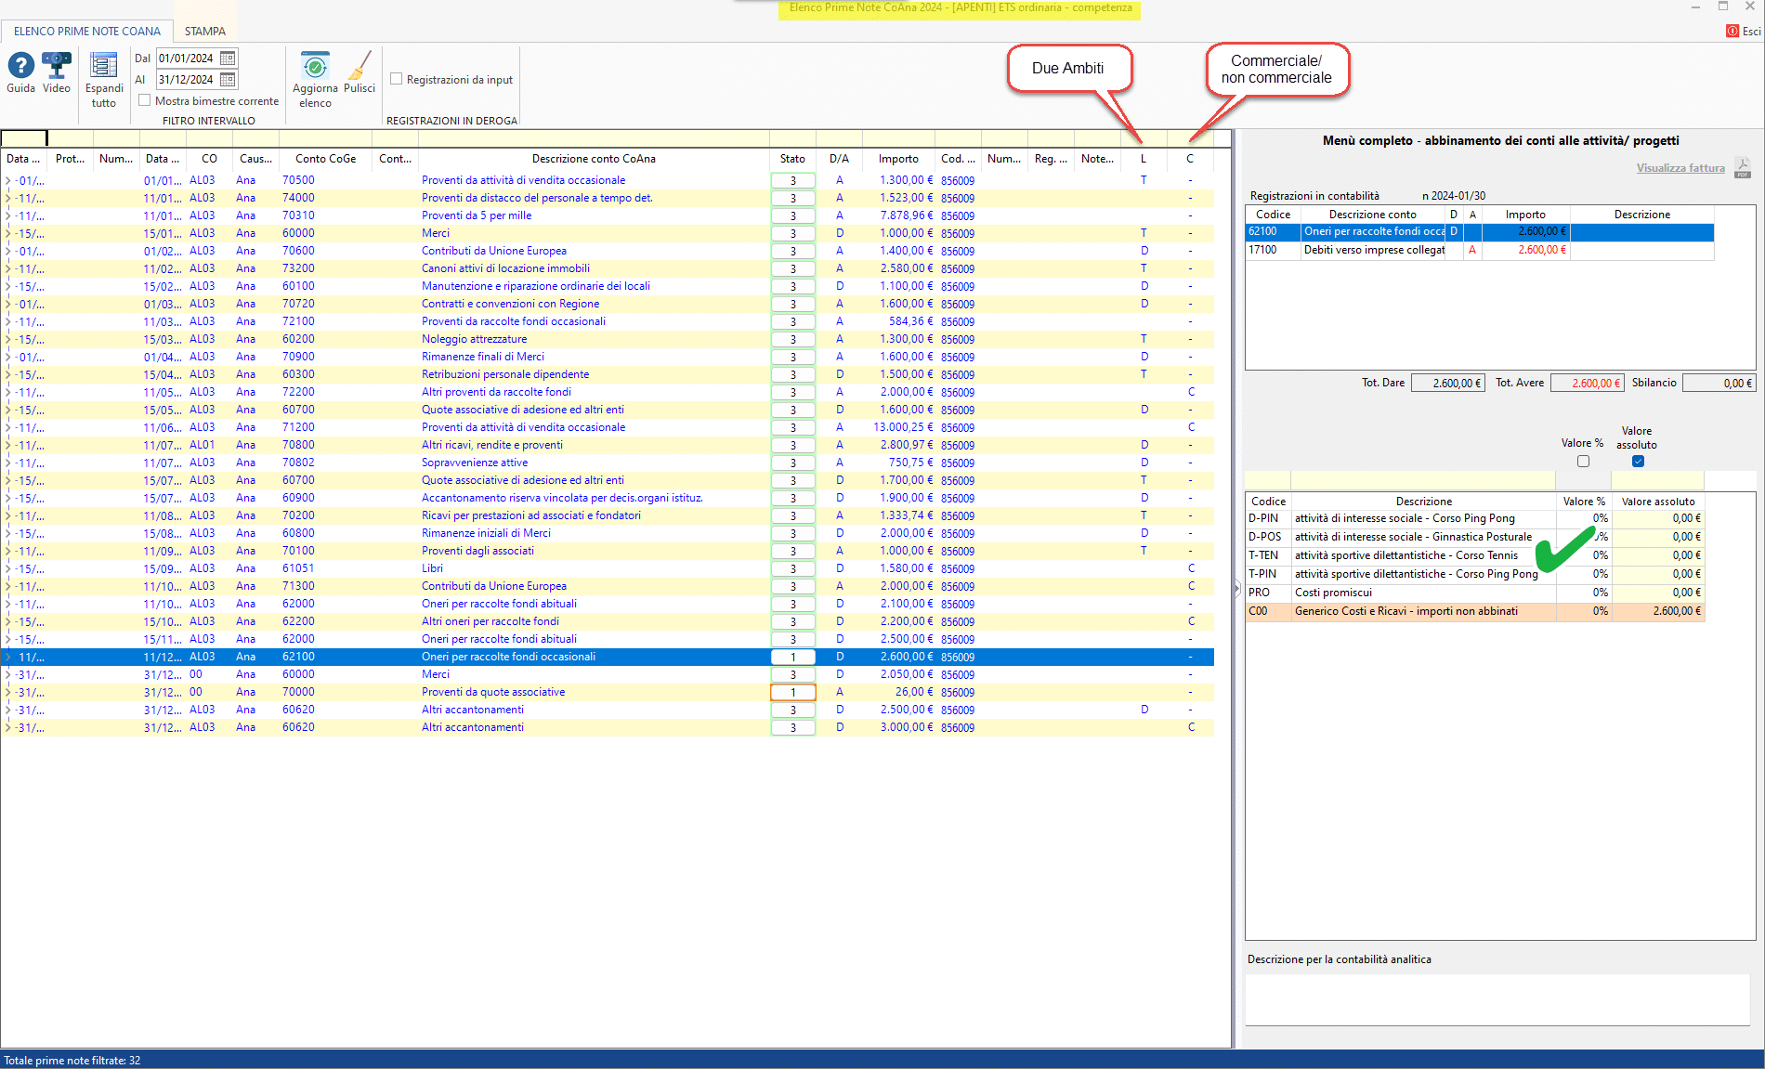Uncheck the Valore assoluto checkbox
Screen dimensions: 1765x1069
(1638, 462)
